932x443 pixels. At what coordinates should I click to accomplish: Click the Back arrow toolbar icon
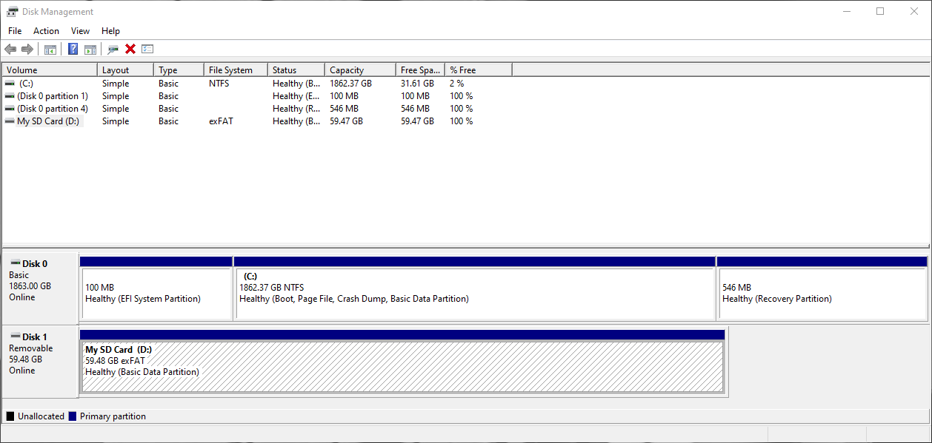pos(10,50)
